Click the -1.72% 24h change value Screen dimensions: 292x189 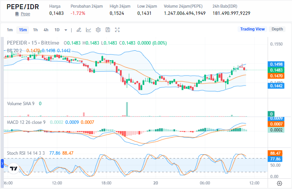click(x=78, y=13)
